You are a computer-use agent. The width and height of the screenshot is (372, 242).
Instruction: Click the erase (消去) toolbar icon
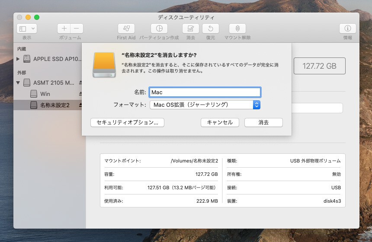[x=190, y=29]
